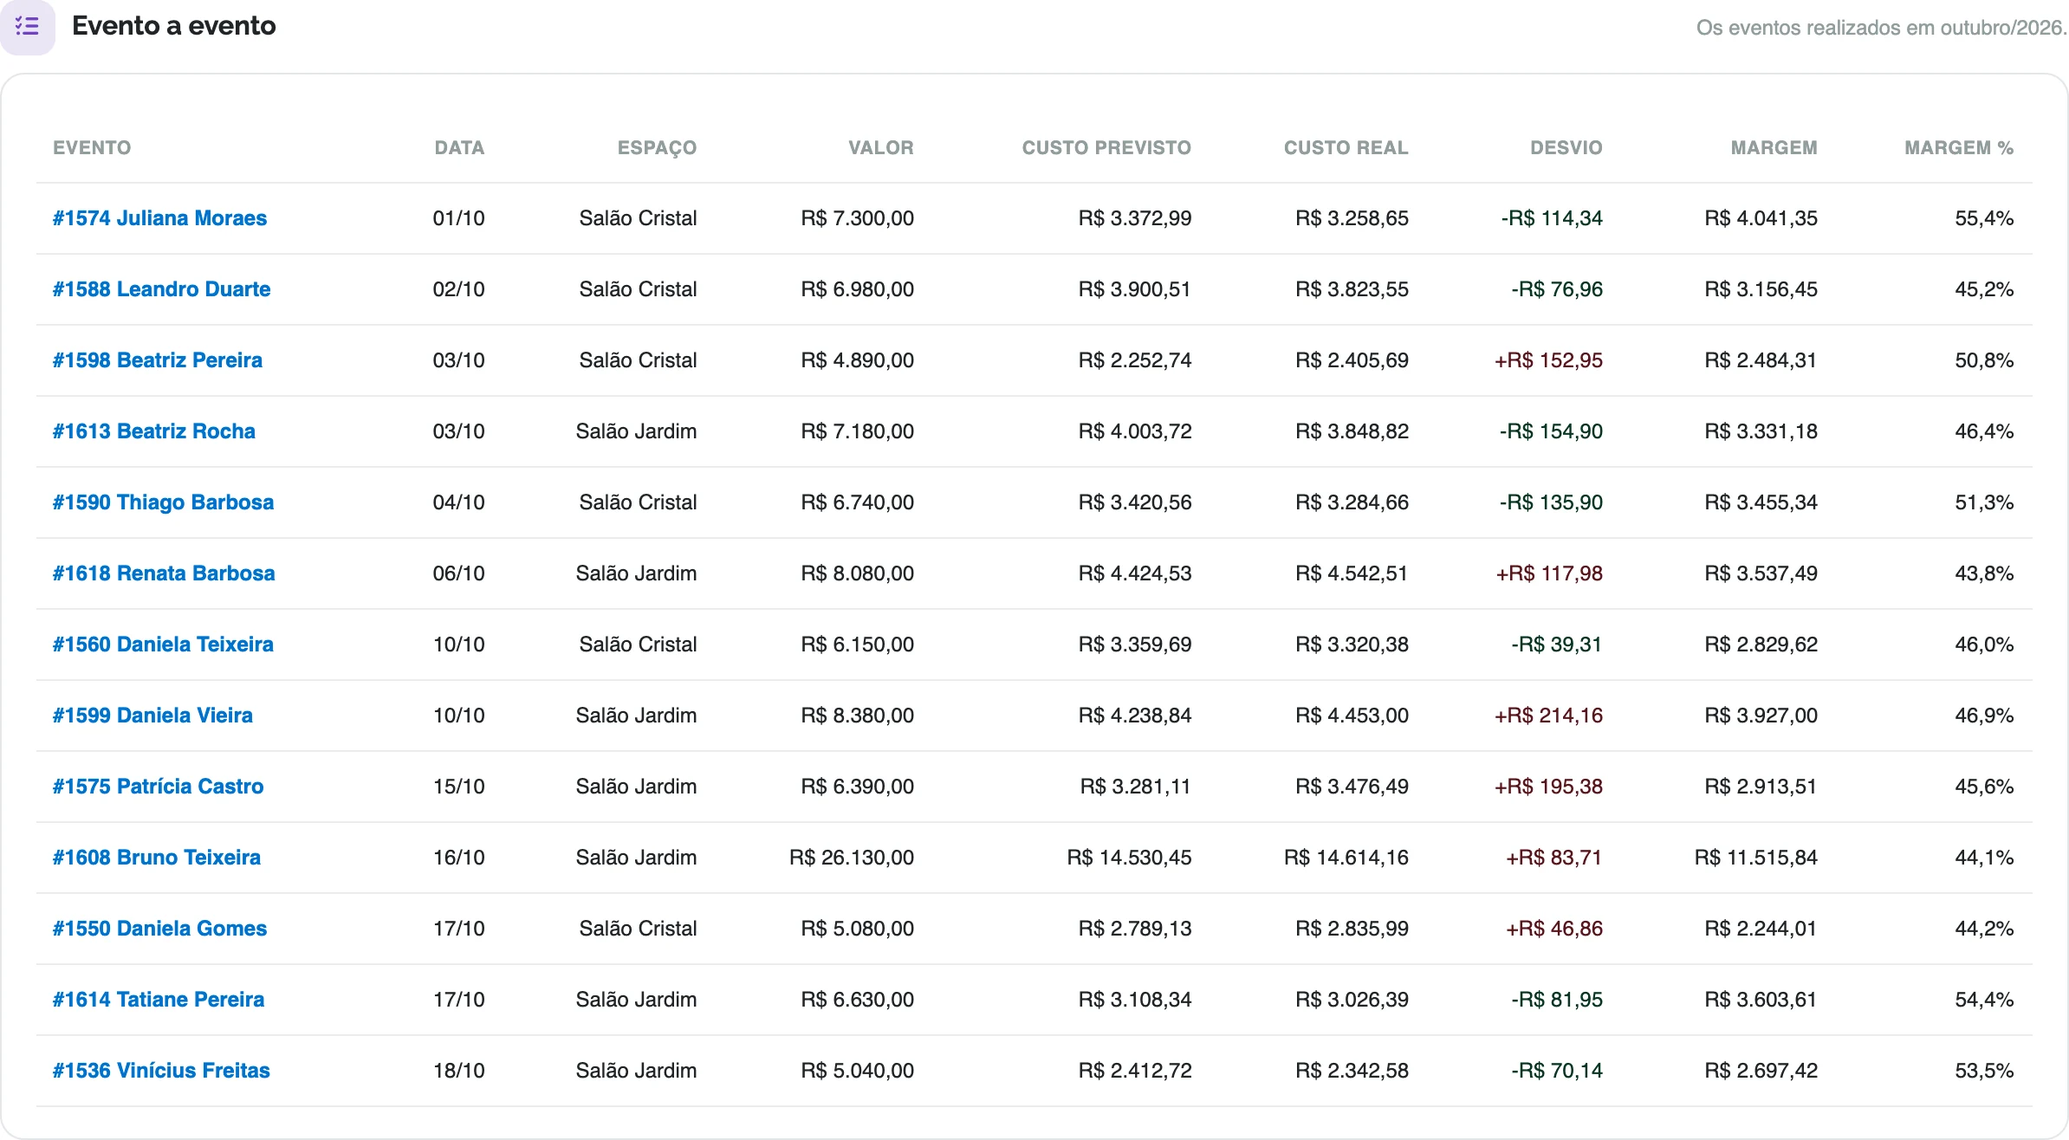
Task: Select real cost R$ 3.476,49
Action: (1352, 787)
